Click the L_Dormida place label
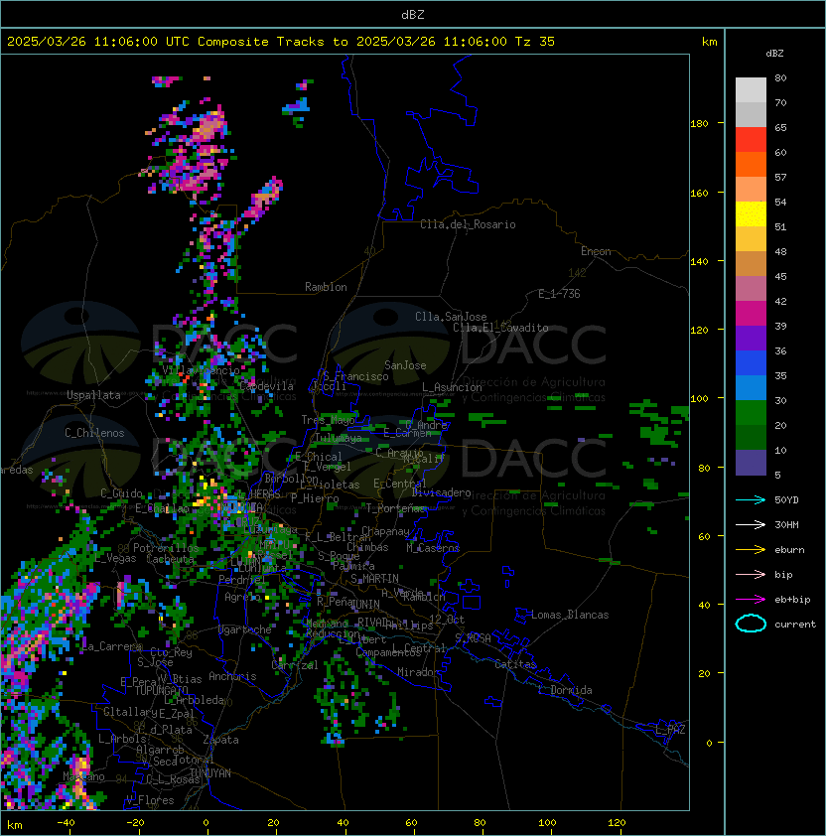 (x=565, y=690)
